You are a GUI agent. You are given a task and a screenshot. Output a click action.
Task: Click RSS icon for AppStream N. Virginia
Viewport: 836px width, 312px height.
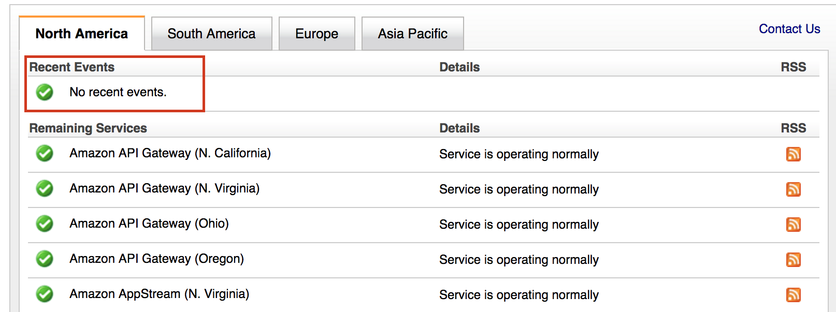793,295
